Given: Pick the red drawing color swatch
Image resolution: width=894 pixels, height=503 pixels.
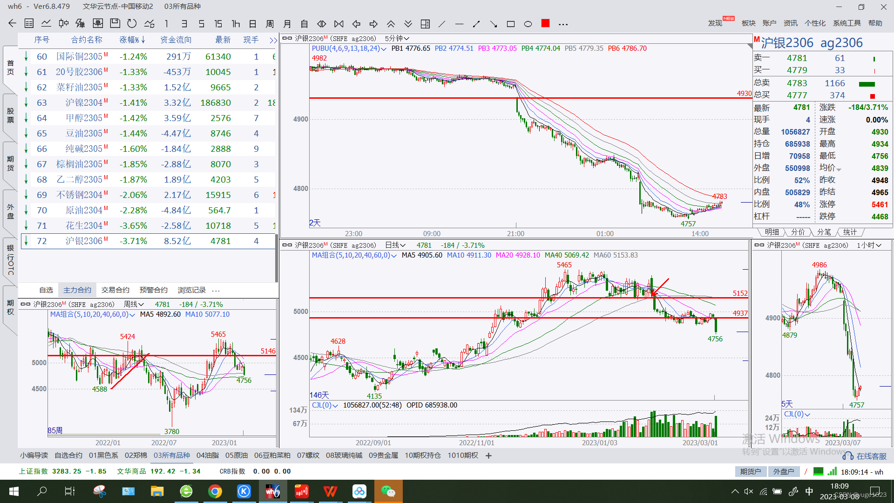Looking at the screenshot, I should pos(546,23).
